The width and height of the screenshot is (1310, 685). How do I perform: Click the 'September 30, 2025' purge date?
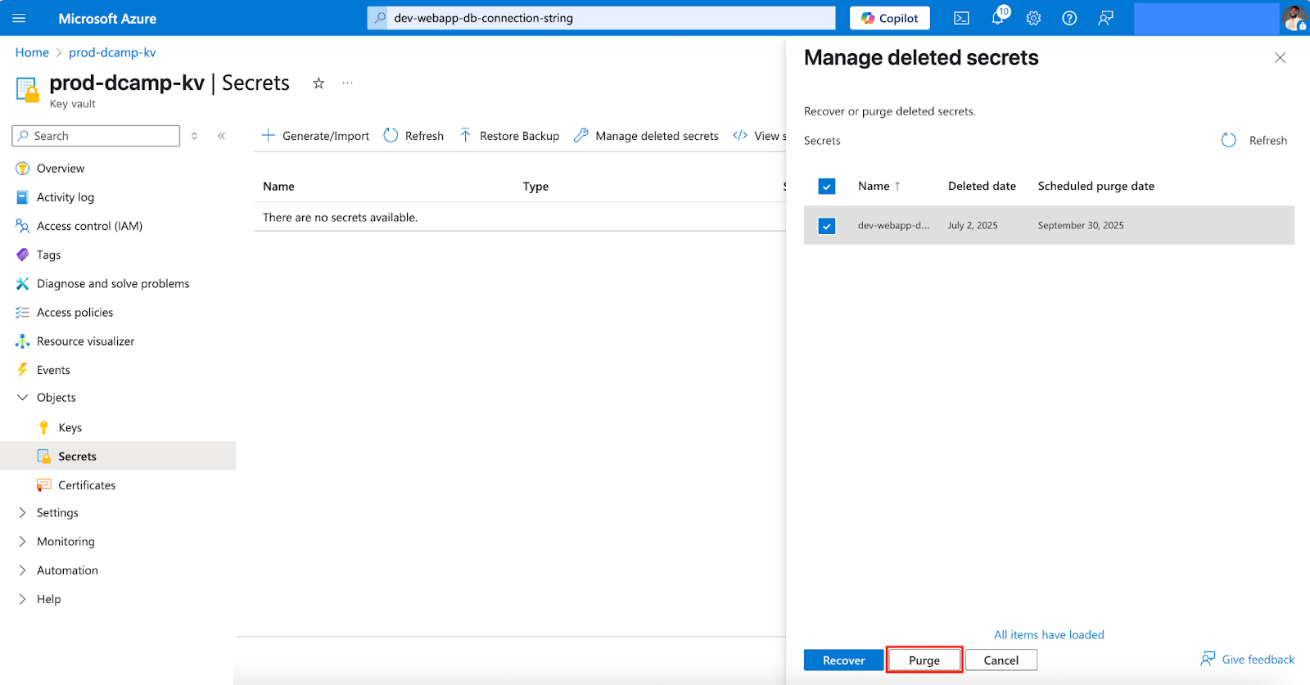tap(1081, 226)
